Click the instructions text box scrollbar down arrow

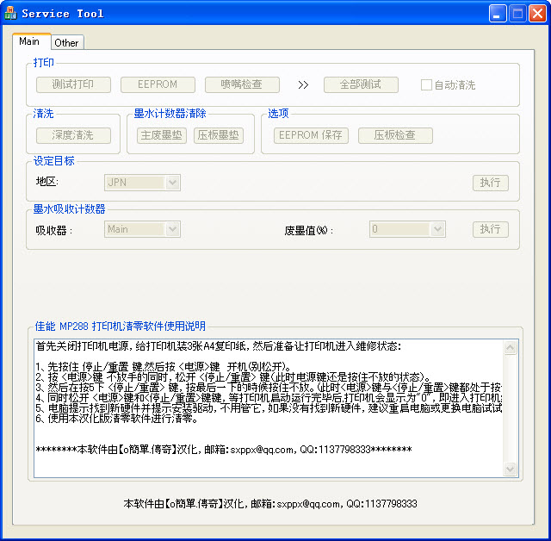(x=511, y=470)
